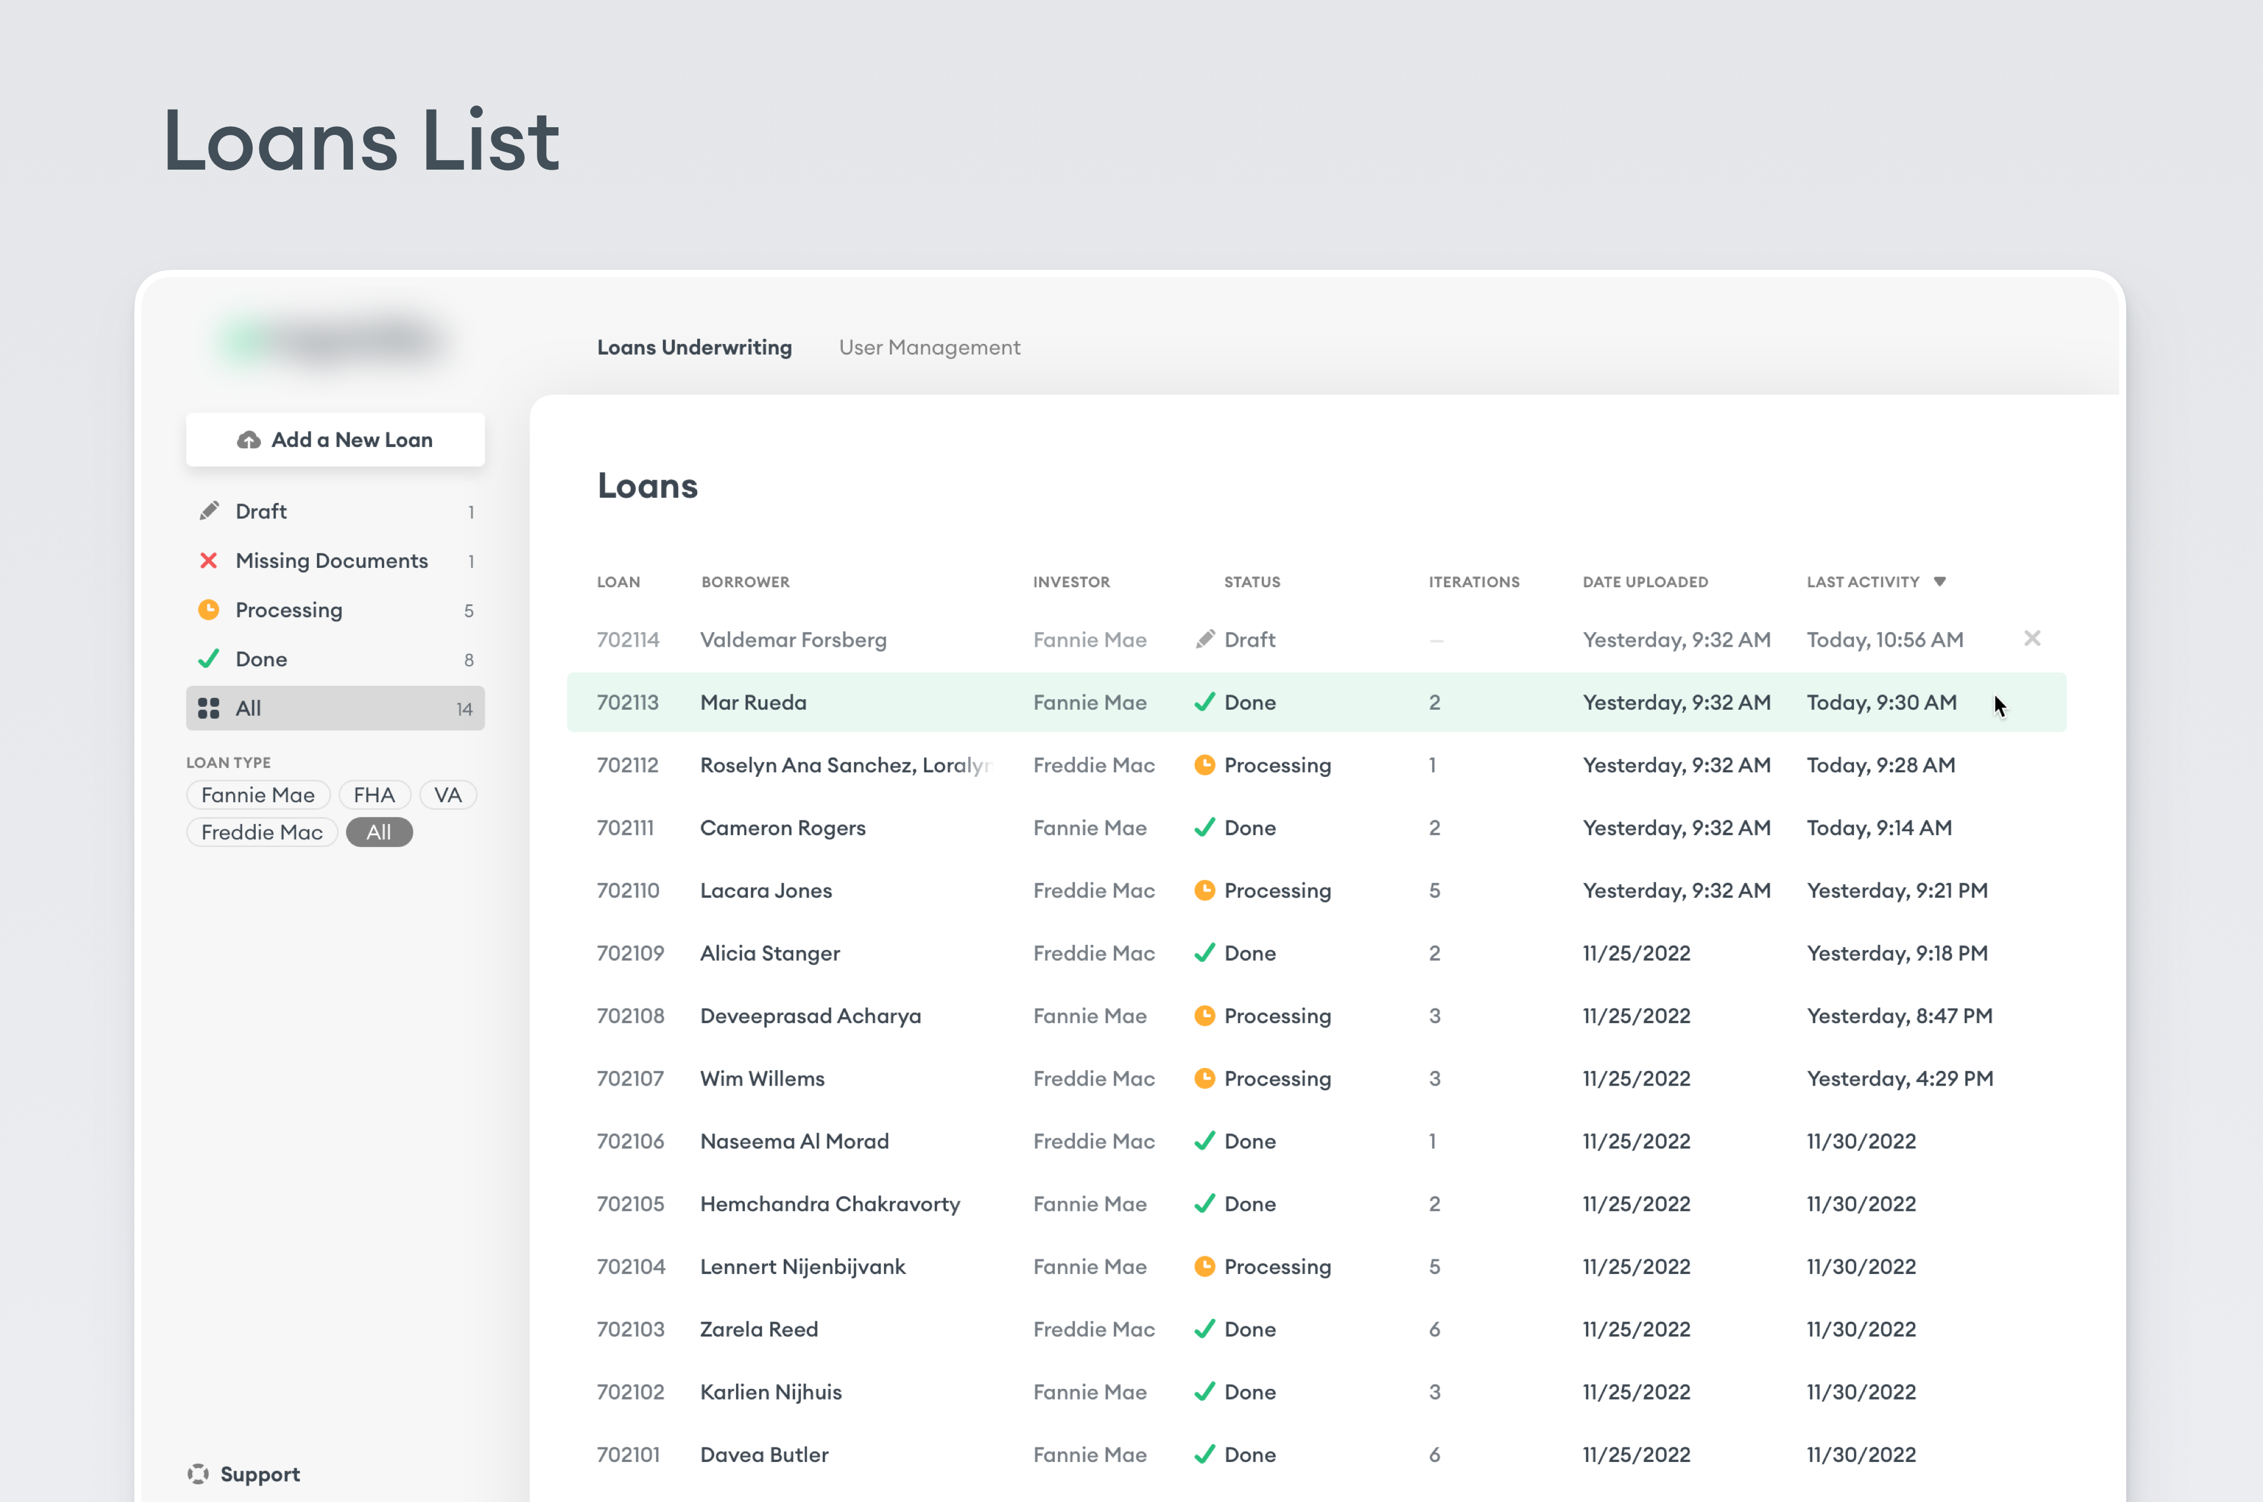The width and height of the screenshot is (2263, 1502).
Task: Open the Last Activity sort dropdown
Action: click(x=1940, y=581)
